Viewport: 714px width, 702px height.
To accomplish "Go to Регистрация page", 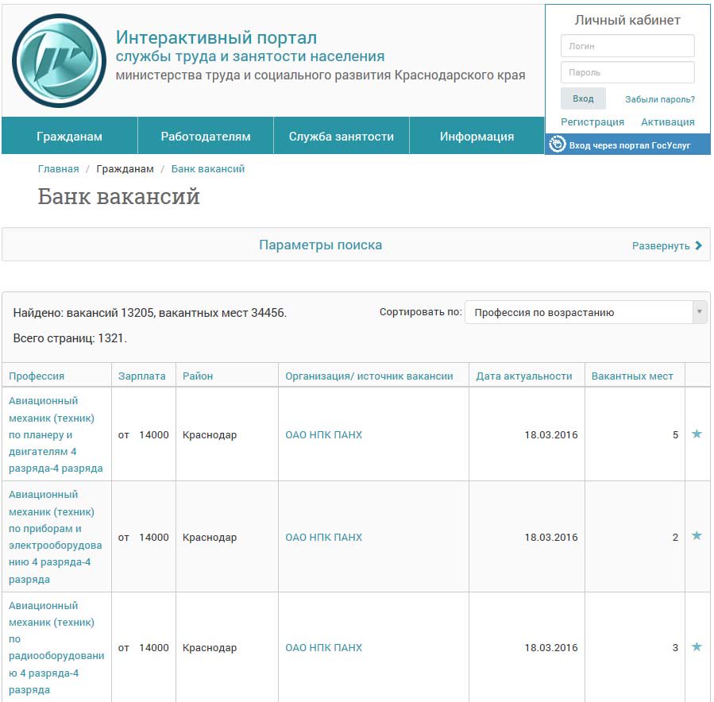I will coord(592,122).
